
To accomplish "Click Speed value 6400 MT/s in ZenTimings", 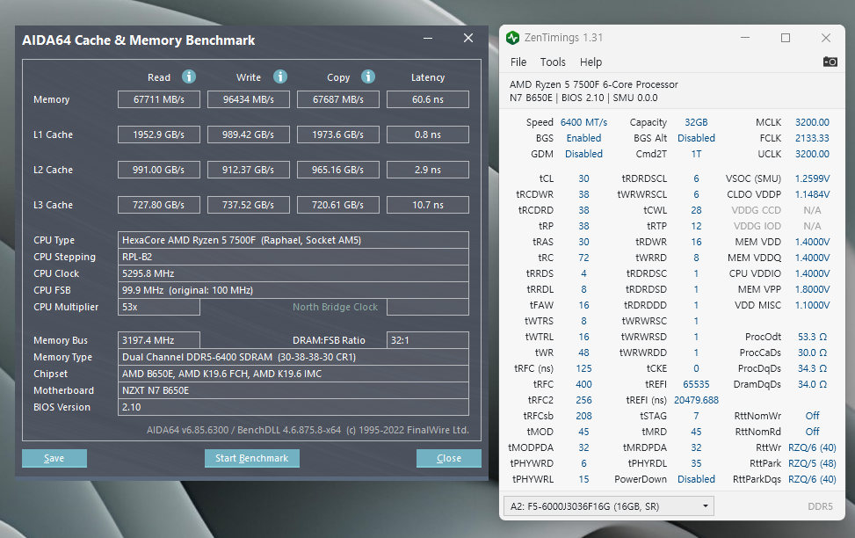I will pos(583,122).
